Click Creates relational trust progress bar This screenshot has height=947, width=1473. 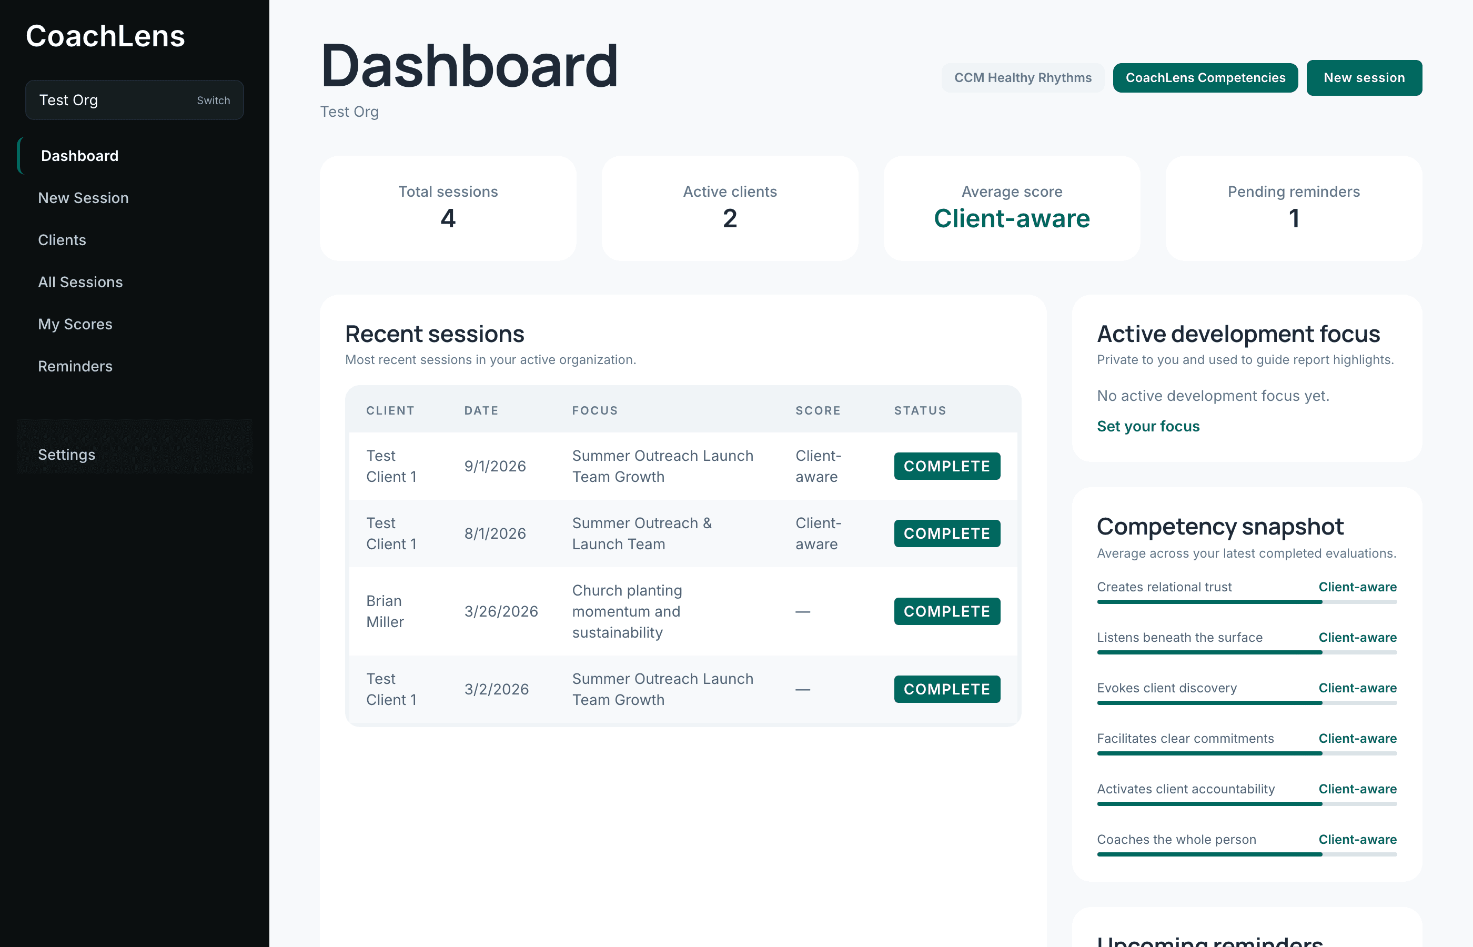[x=1247, y=602]
